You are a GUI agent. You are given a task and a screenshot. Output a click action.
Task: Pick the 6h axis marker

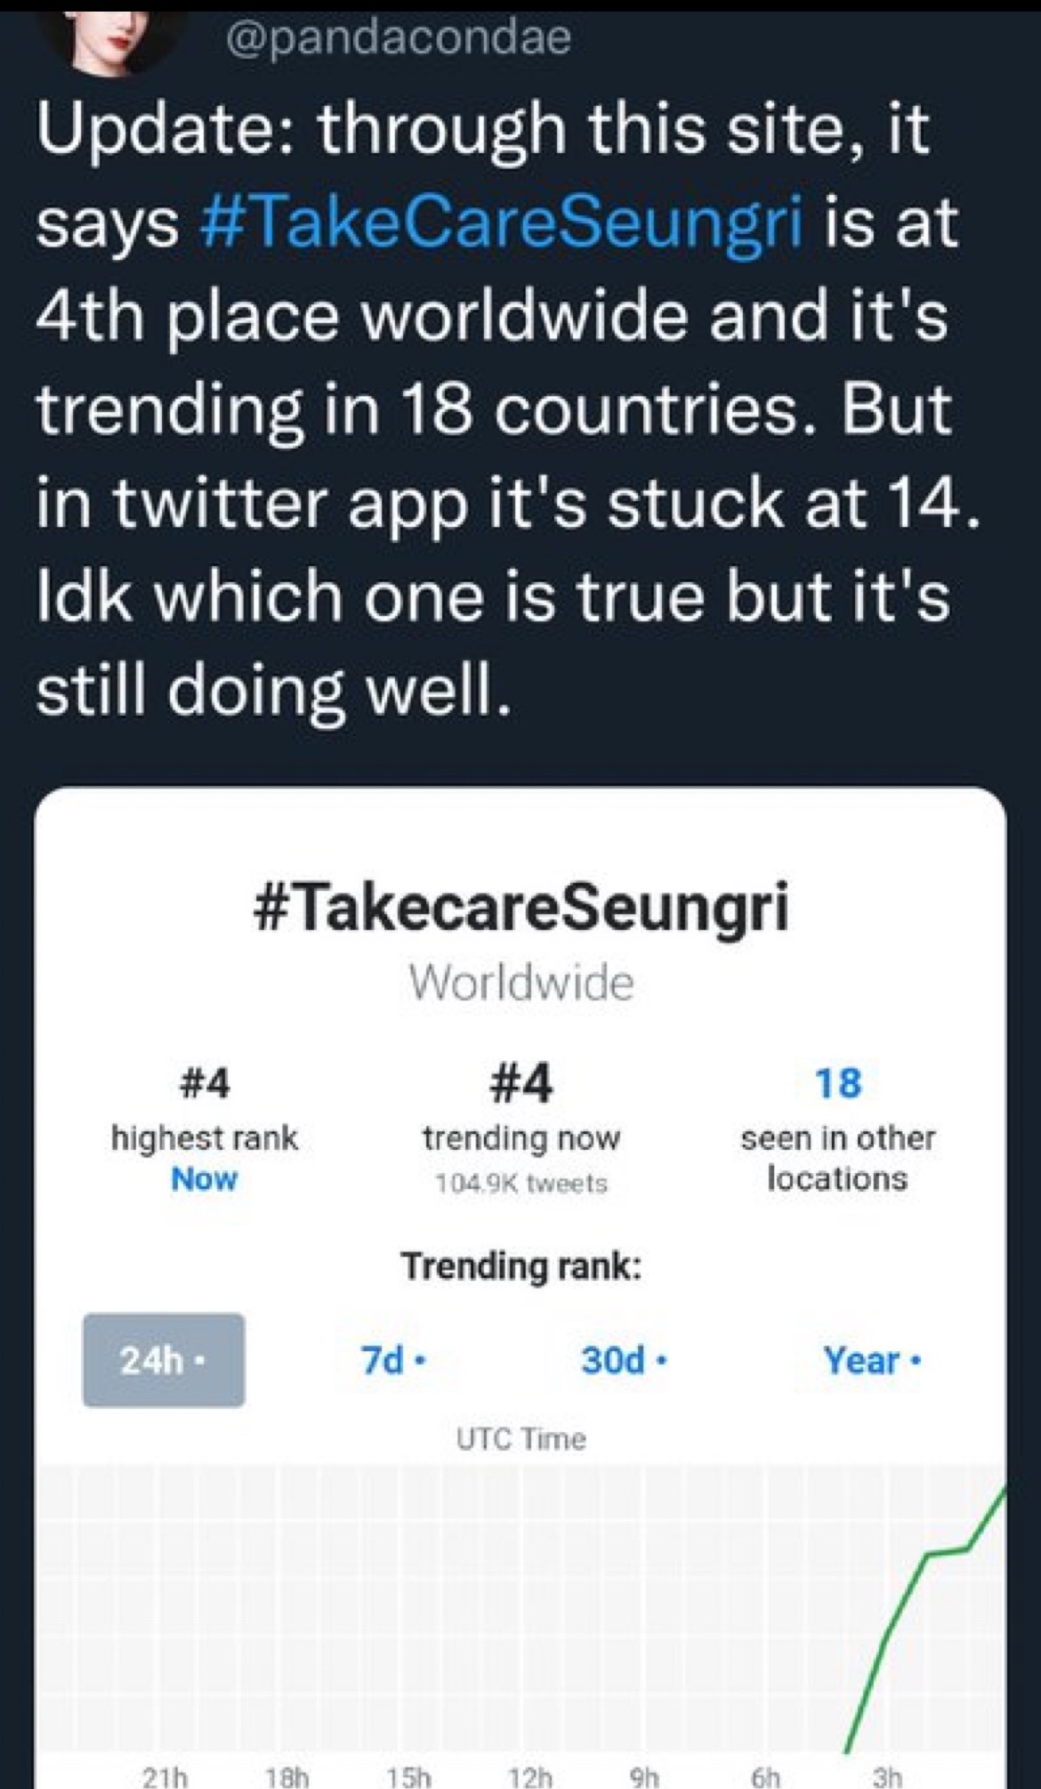pos(766,1777)
